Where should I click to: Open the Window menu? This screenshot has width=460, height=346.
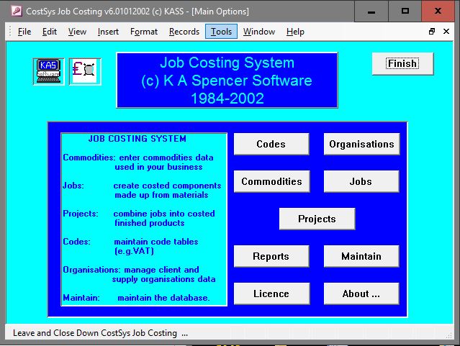coord(259,32)
